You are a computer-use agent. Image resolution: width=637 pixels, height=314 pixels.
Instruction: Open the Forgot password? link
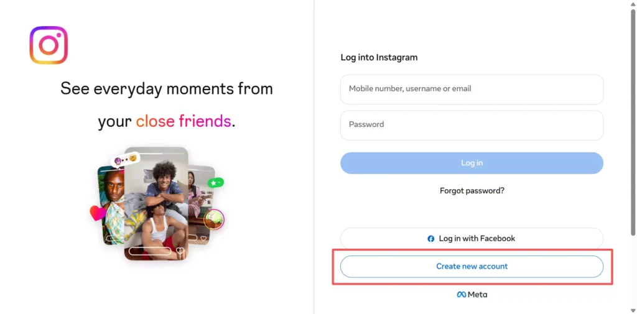472,190
